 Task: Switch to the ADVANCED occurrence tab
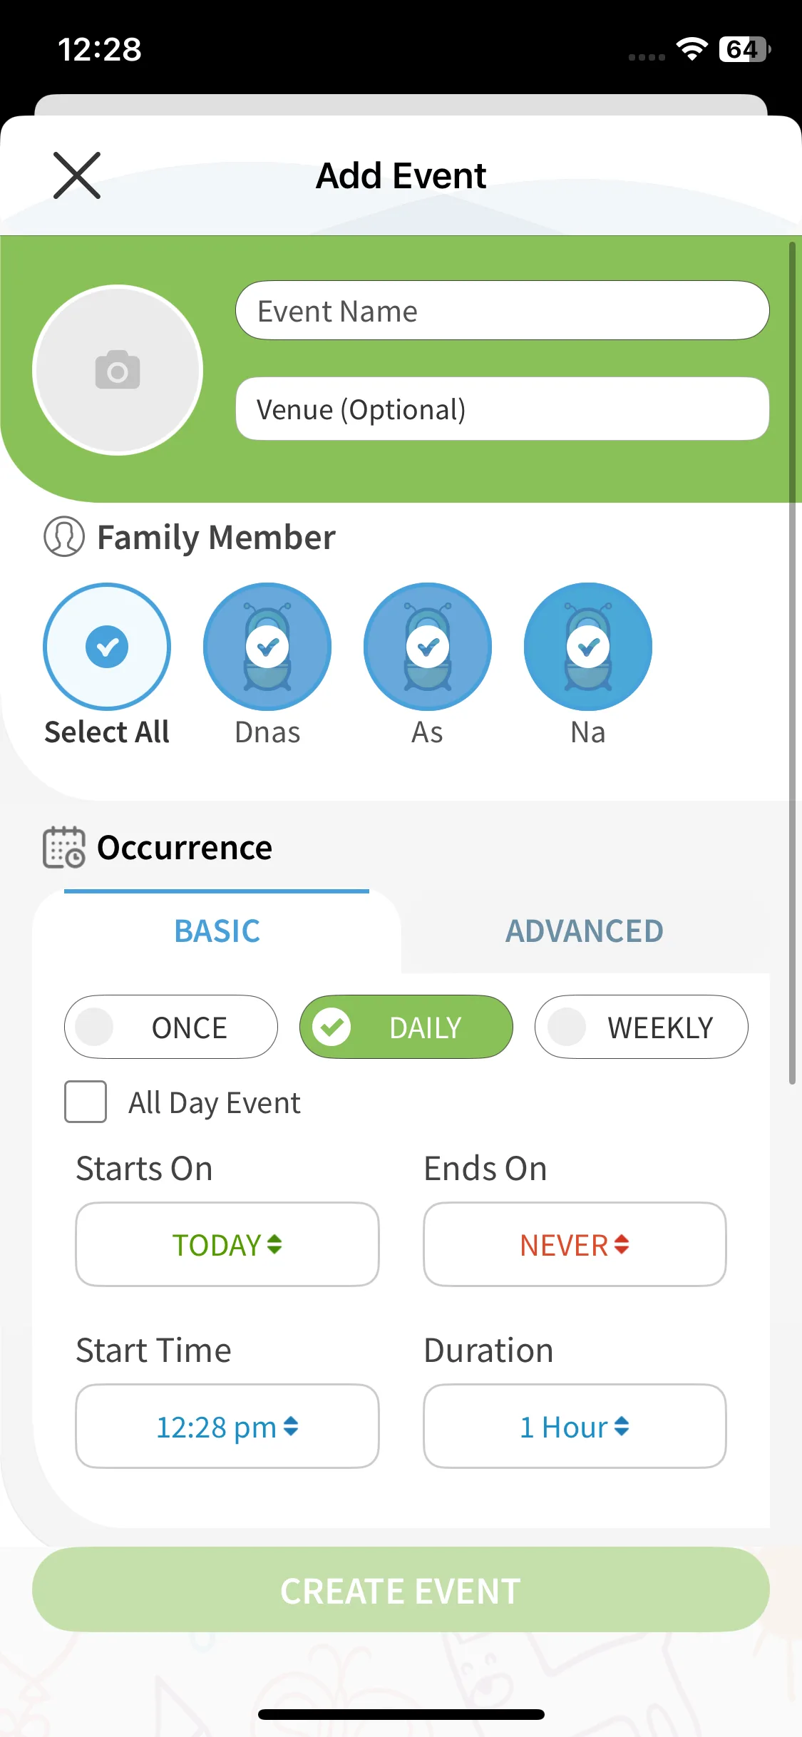[585, 931]
